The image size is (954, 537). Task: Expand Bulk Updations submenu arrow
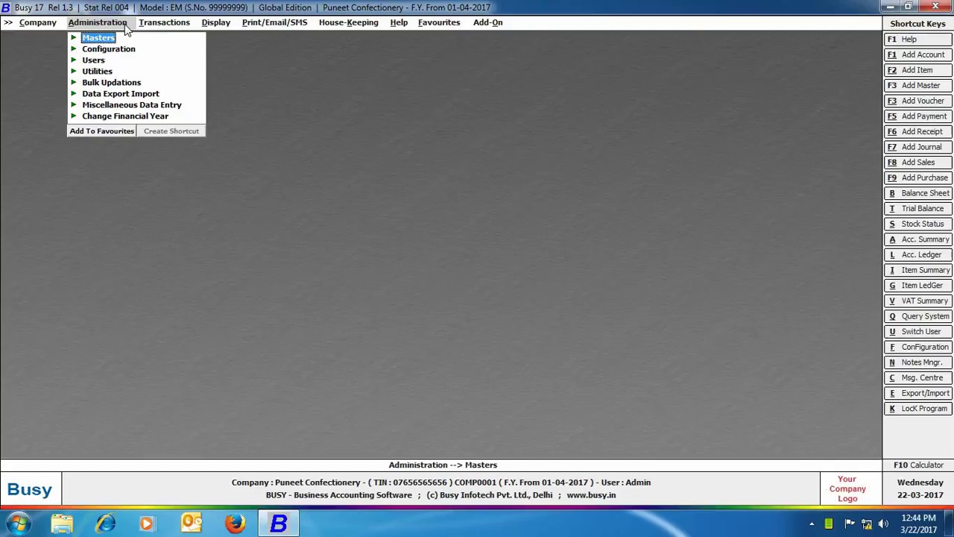click(74, 82)
